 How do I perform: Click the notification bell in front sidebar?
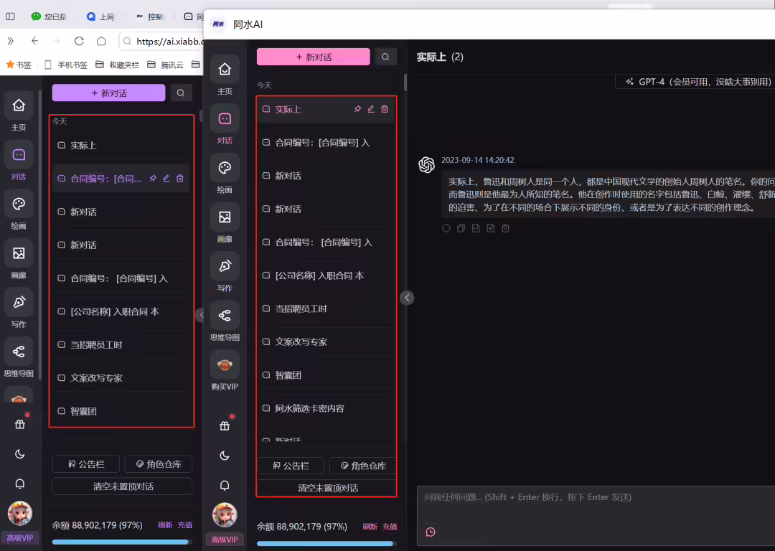pos(225,485)
